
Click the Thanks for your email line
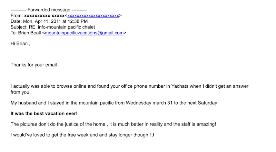[x=35, y=65]
